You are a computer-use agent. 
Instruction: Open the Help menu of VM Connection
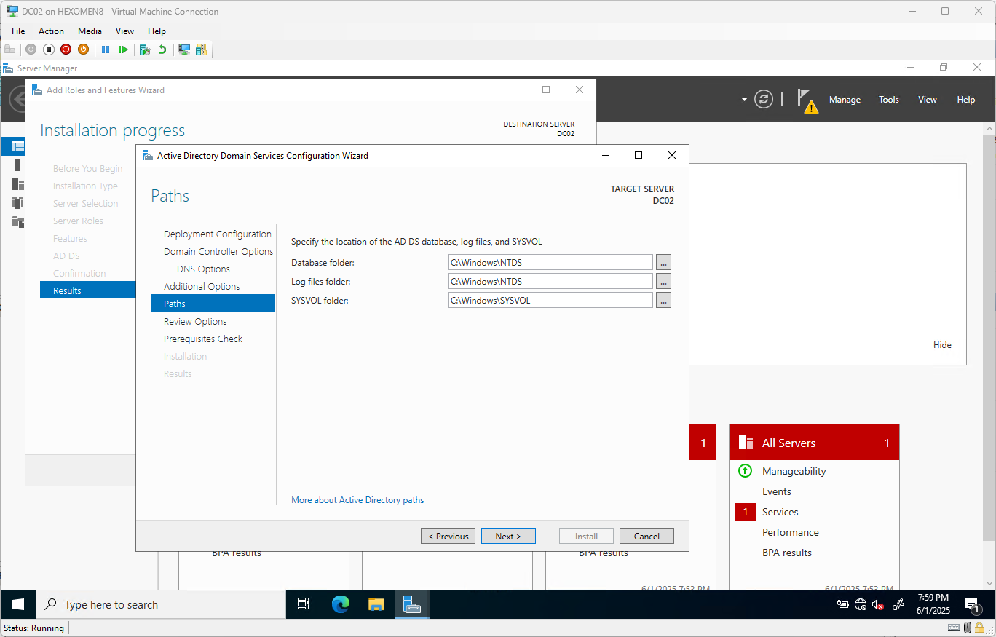pyautogui.click(x=157, y=31)
